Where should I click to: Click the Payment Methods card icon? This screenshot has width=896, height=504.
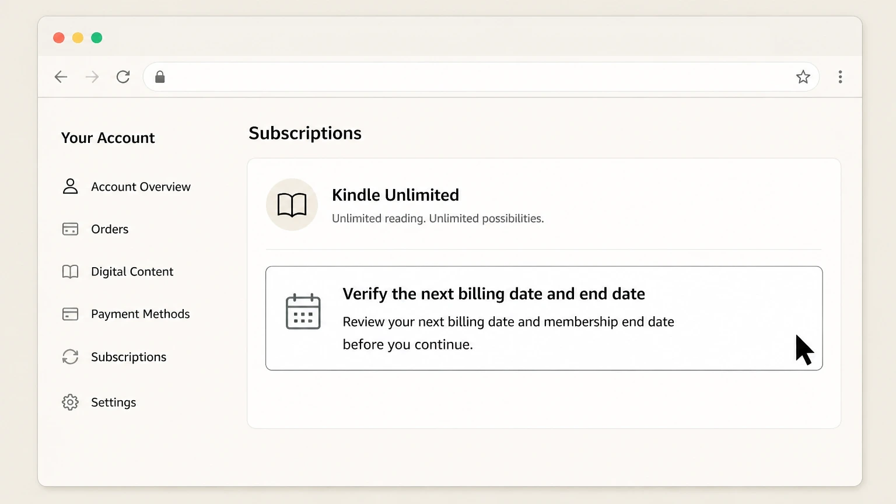pyautogui.click(x=70, y=314)
